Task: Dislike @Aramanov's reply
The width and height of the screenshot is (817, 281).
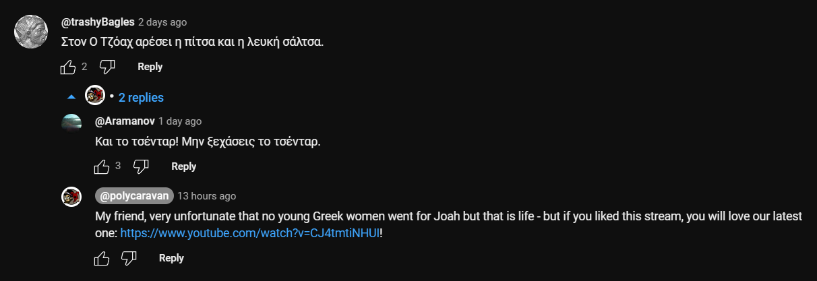Action: point(141,166)
